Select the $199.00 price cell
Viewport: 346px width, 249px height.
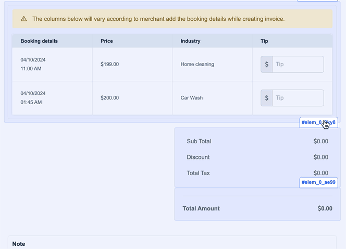point(110,65)
